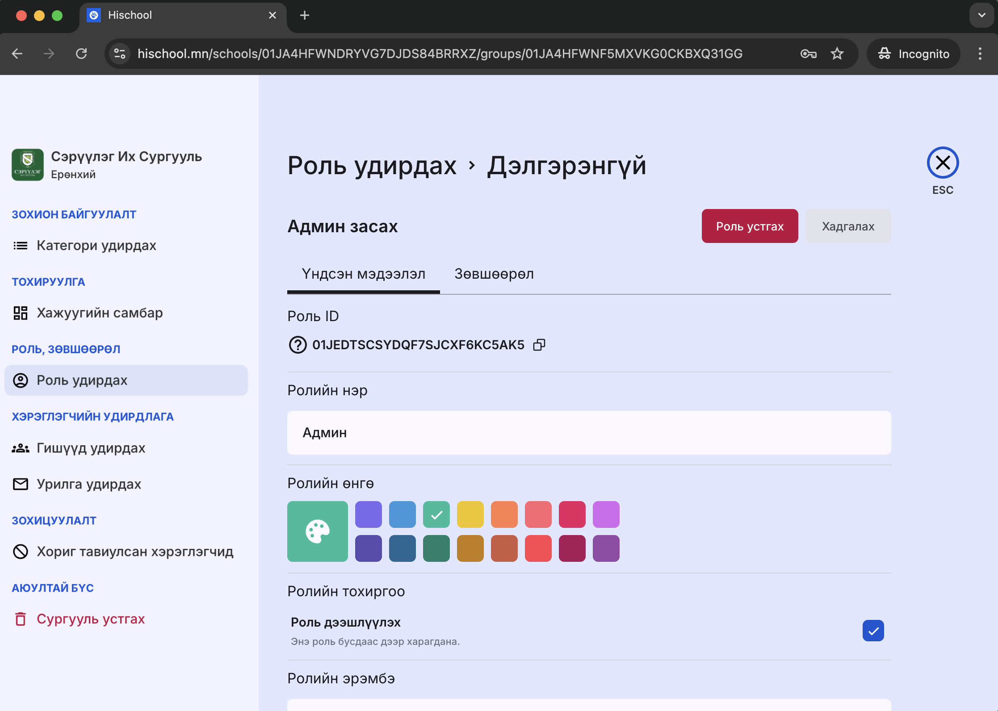This screenshot has height=711, width=998.
Task: Click the Сургууль устгах trash icon
Action: tap(21, 619)
